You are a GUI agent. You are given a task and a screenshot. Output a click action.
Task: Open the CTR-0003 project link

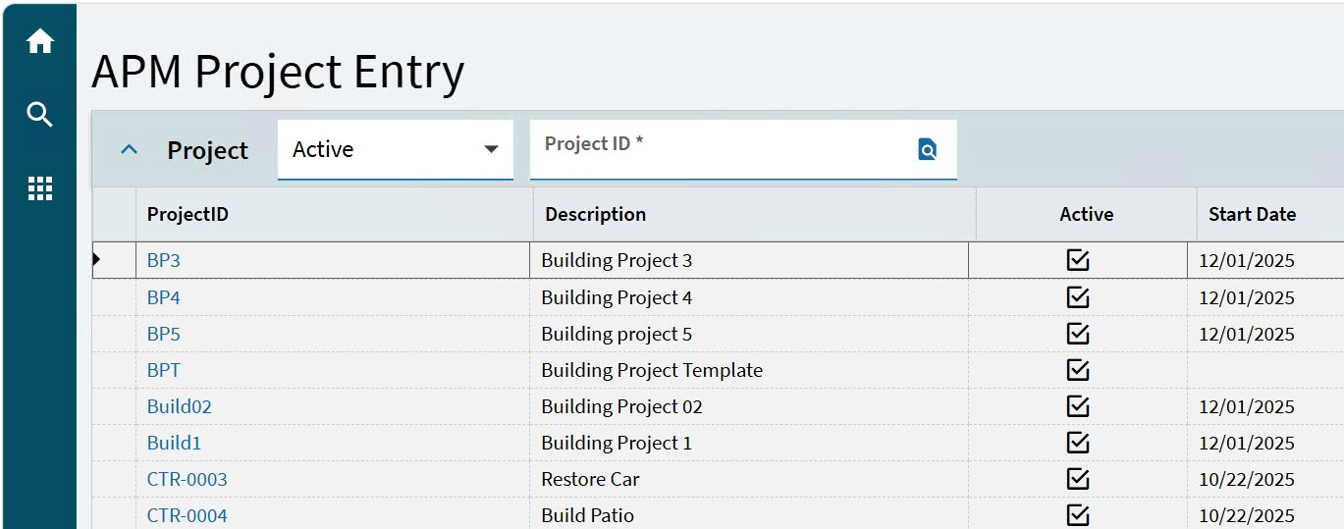tap(188, 479)
